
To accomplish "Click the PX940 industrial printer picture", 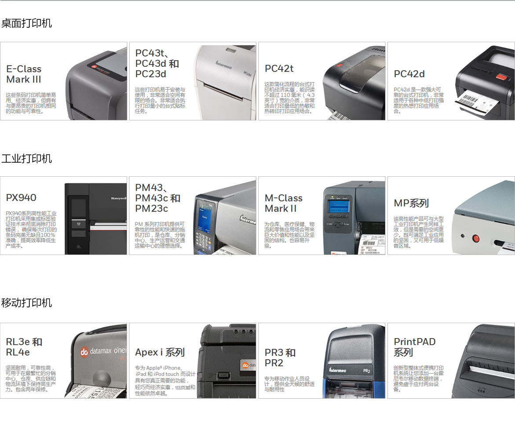I will tap(95, 218).
